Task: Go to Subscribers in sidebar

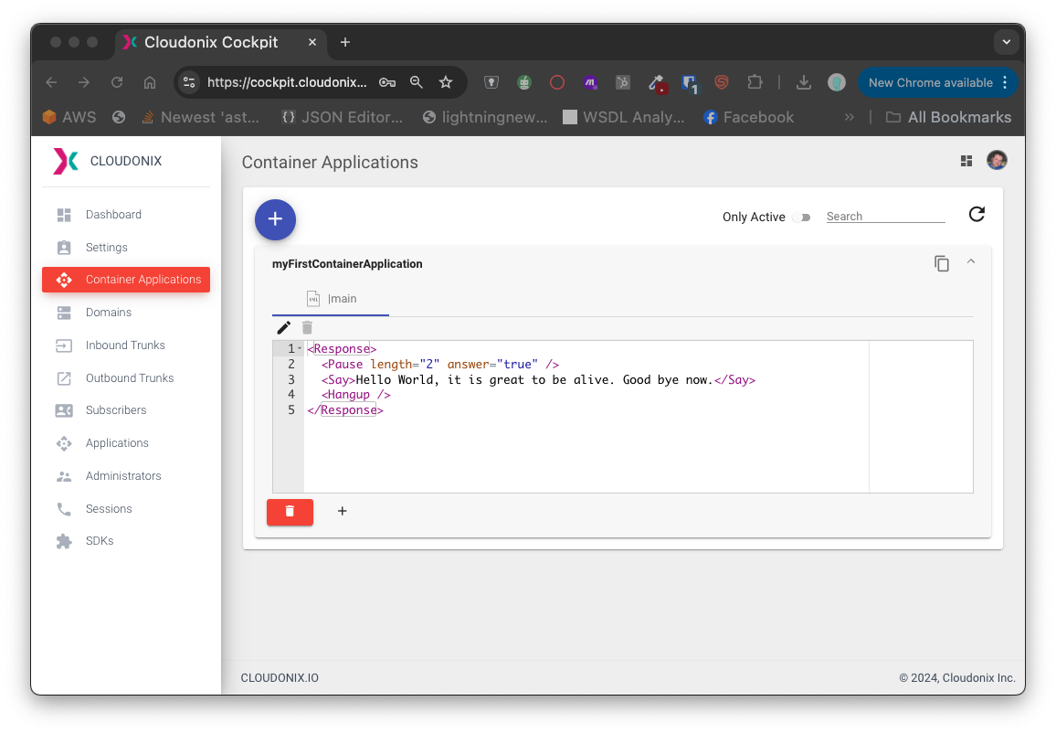Action: click(x=116, y=410)
